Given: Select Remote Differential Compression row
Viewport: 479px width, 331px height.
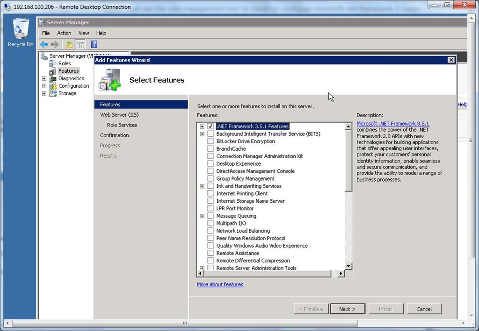Looking at the screenshot, I should tap(253, 261).
